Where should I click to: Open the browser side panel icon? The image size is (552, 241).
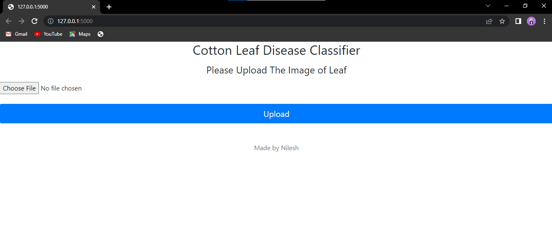[518, 21]
